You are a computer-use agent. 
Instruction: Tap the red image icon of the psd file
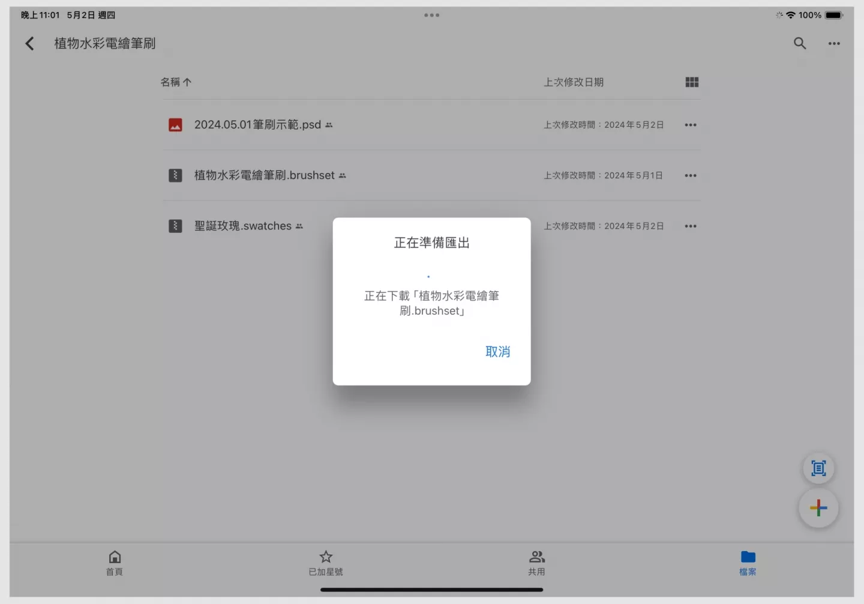point(175,125)
